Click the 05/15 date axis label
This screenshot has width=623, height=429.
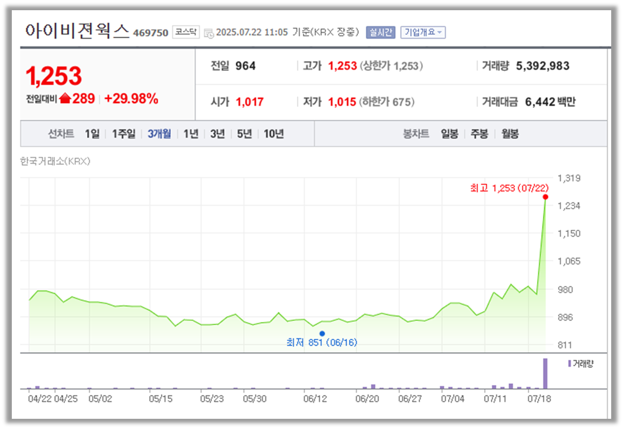pos(161,398)
